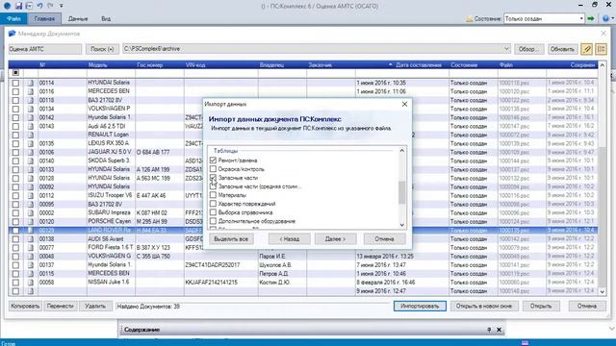Check the Материалы checkbox
Image resolution: width=616 pixels, height=346 pixels.
[x=213, y=195]
